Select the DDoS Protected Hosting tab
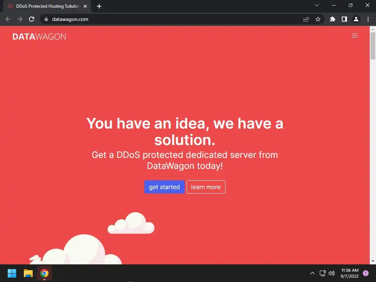 click(x=47, y=6)
